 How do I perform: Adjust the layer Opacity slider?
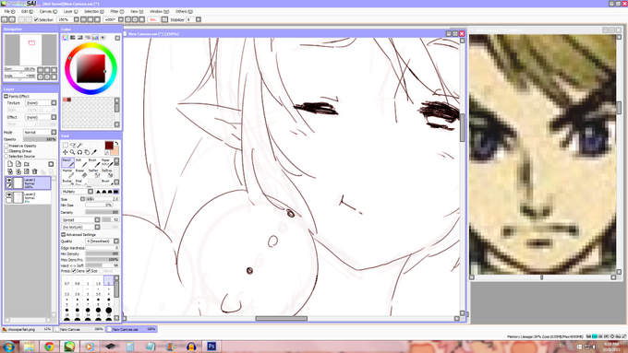click(x=40, y=139)
